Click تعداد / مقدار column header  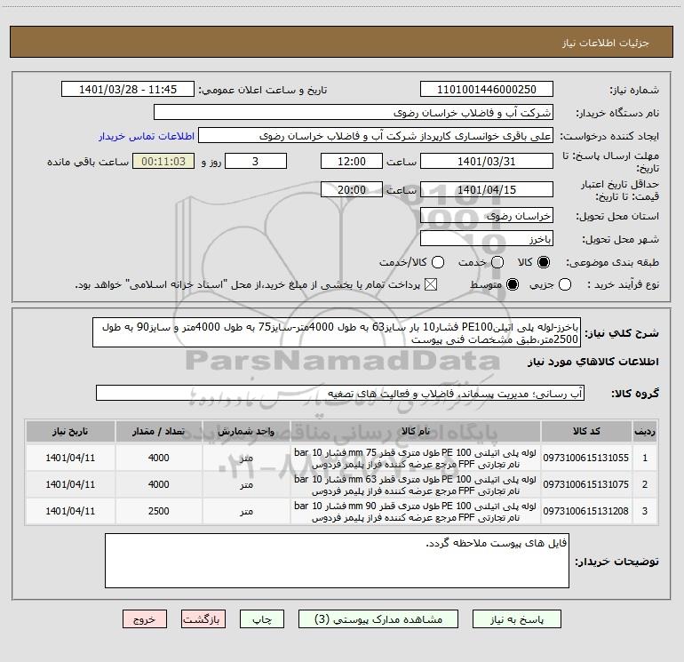[x=158, y=431]
